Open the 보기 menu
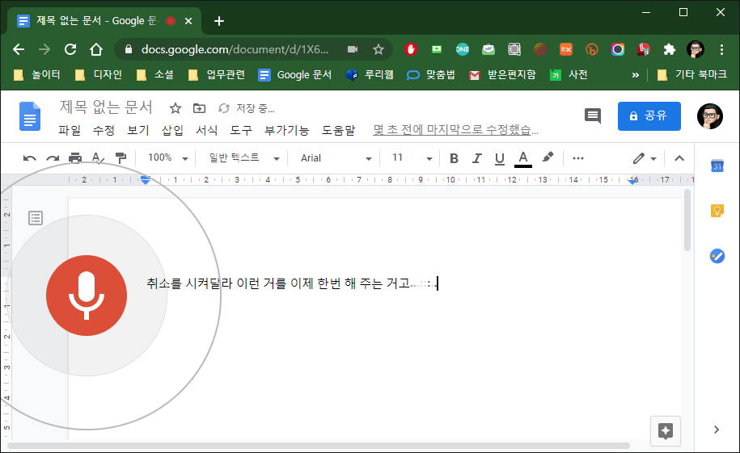The width and height of the screenshot is (740, 453). click(138, 130)
